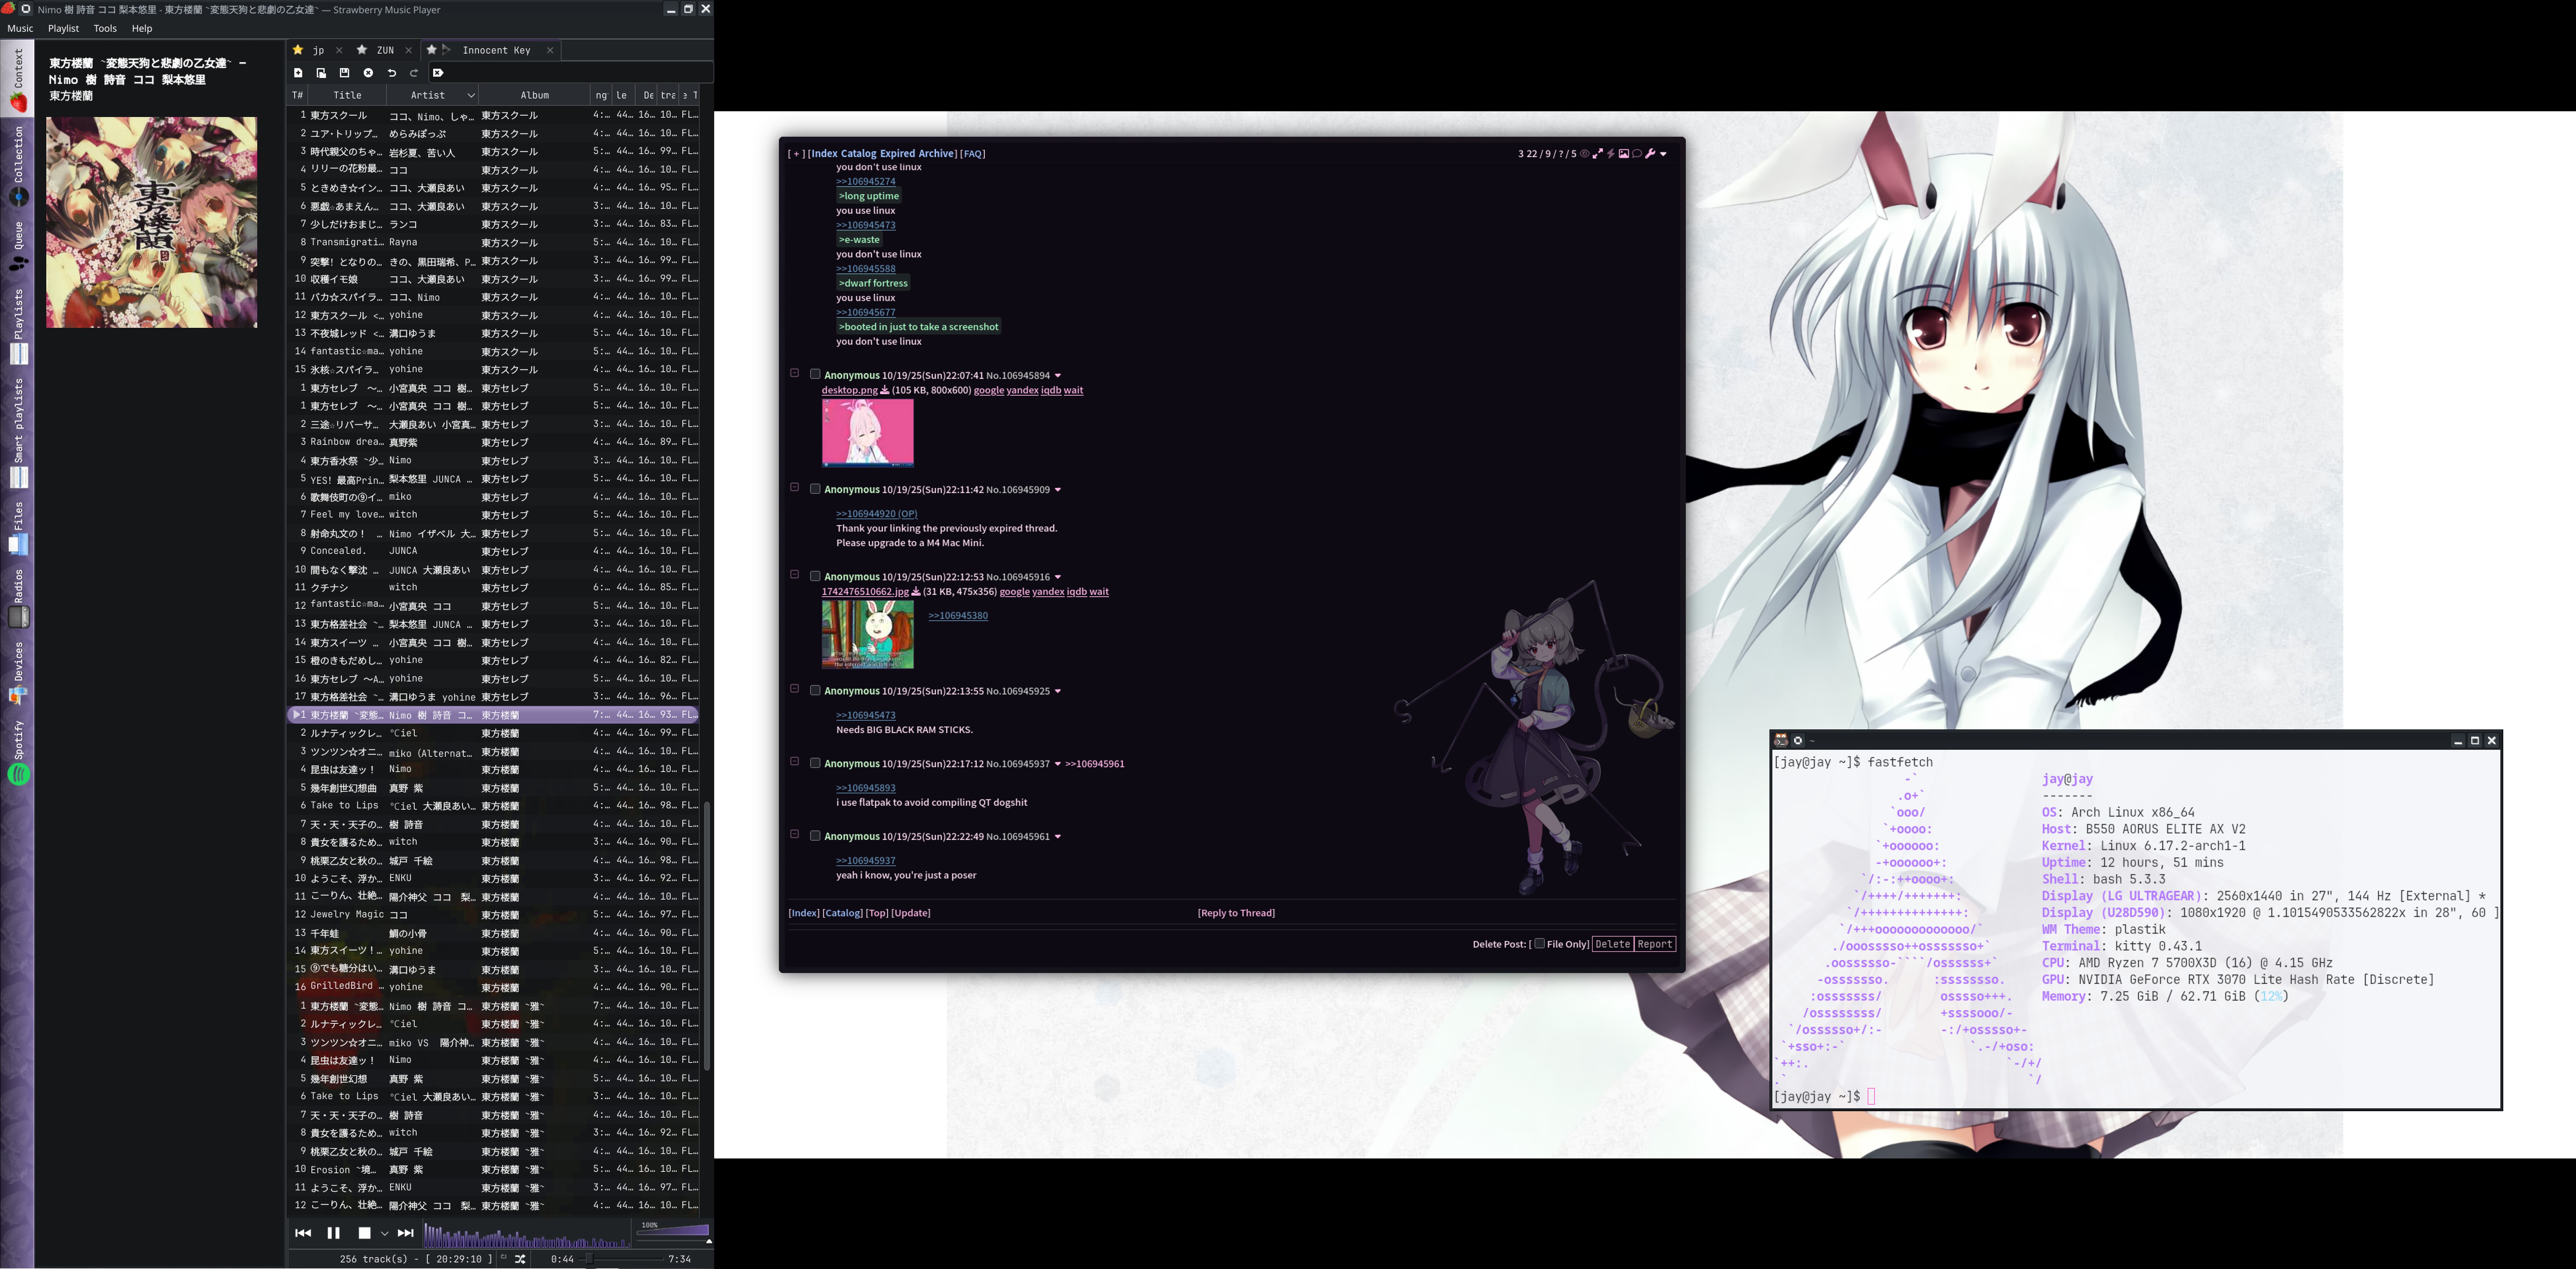This screenshot has height=1269, width=2576.
Task: Click the save playlist floppy icon
Action: click(344, 73)
